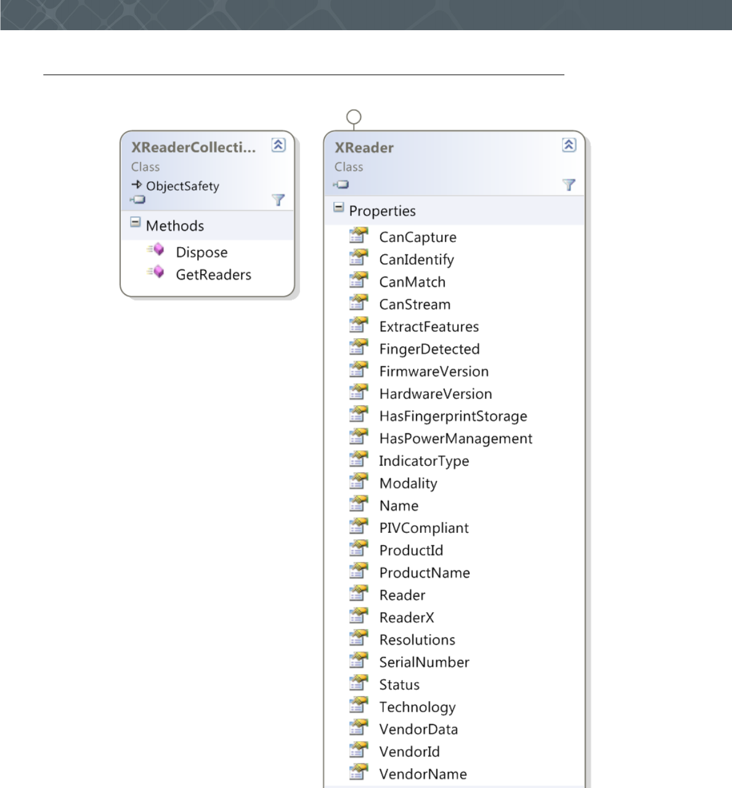The image size is (732, 788).
Task: Select the FirmwareVersion property name
Action: 434,372
